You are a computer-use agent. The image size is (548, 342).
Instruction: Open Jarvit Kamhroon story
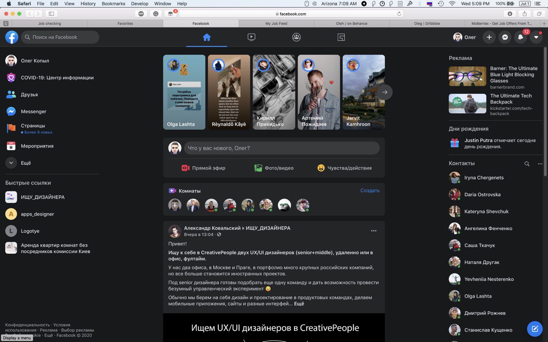(x=363, y=92)
